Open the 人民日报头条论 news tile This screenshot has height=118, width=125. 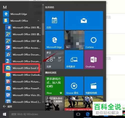click(54, 103)
